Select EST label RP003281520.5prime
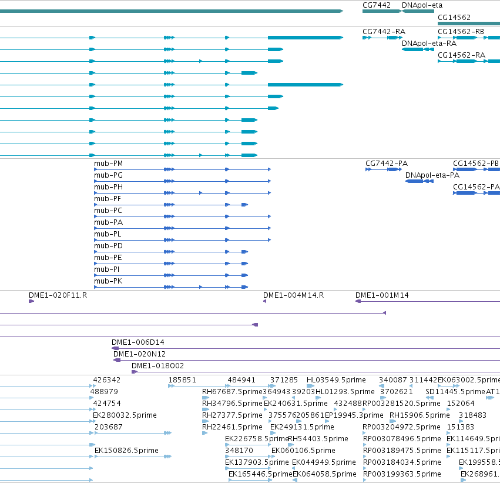The image size is (500, 483). [401, 404]
